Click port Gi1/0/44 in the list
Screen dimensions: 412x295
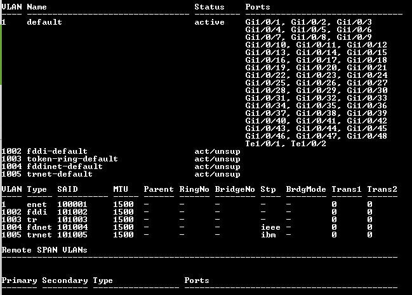pyautogui.click(x=316, y=129)
